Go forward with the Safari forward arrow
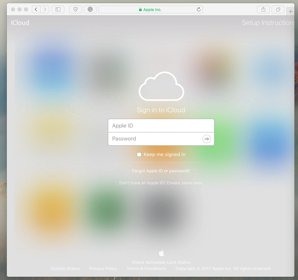This screenshot has width=298, height=280. point(45,9)
